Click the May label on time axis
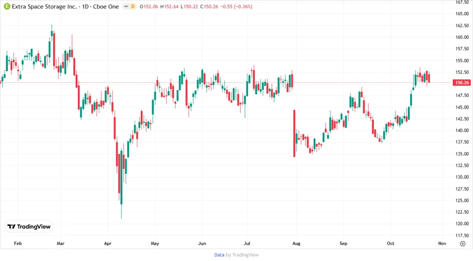This screenshot has height=261, width=473. coord(155,244)
